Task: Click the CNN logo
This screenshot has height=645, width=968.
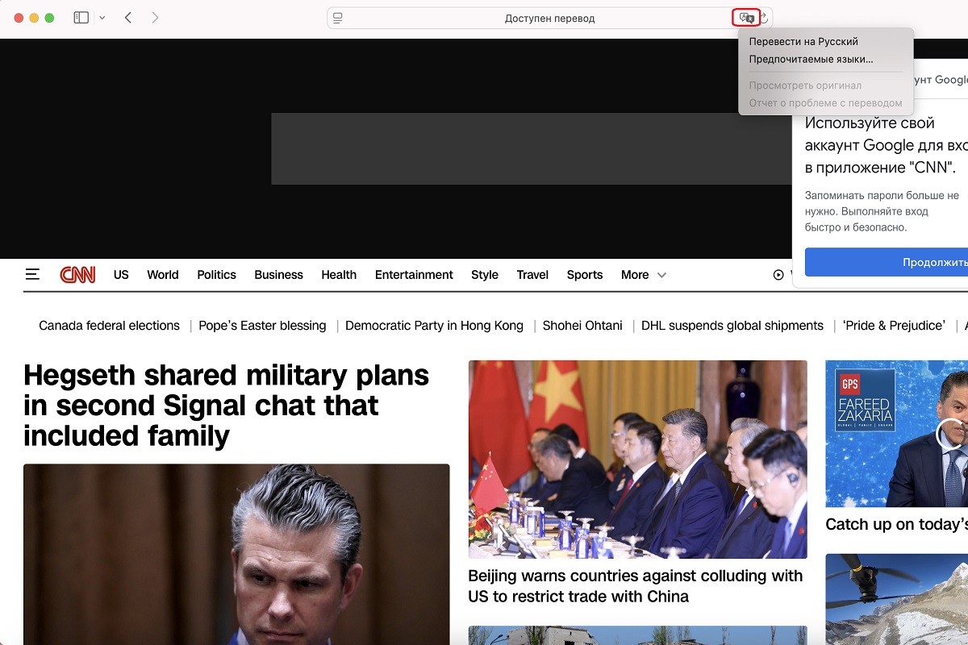Action: [77, 275]
